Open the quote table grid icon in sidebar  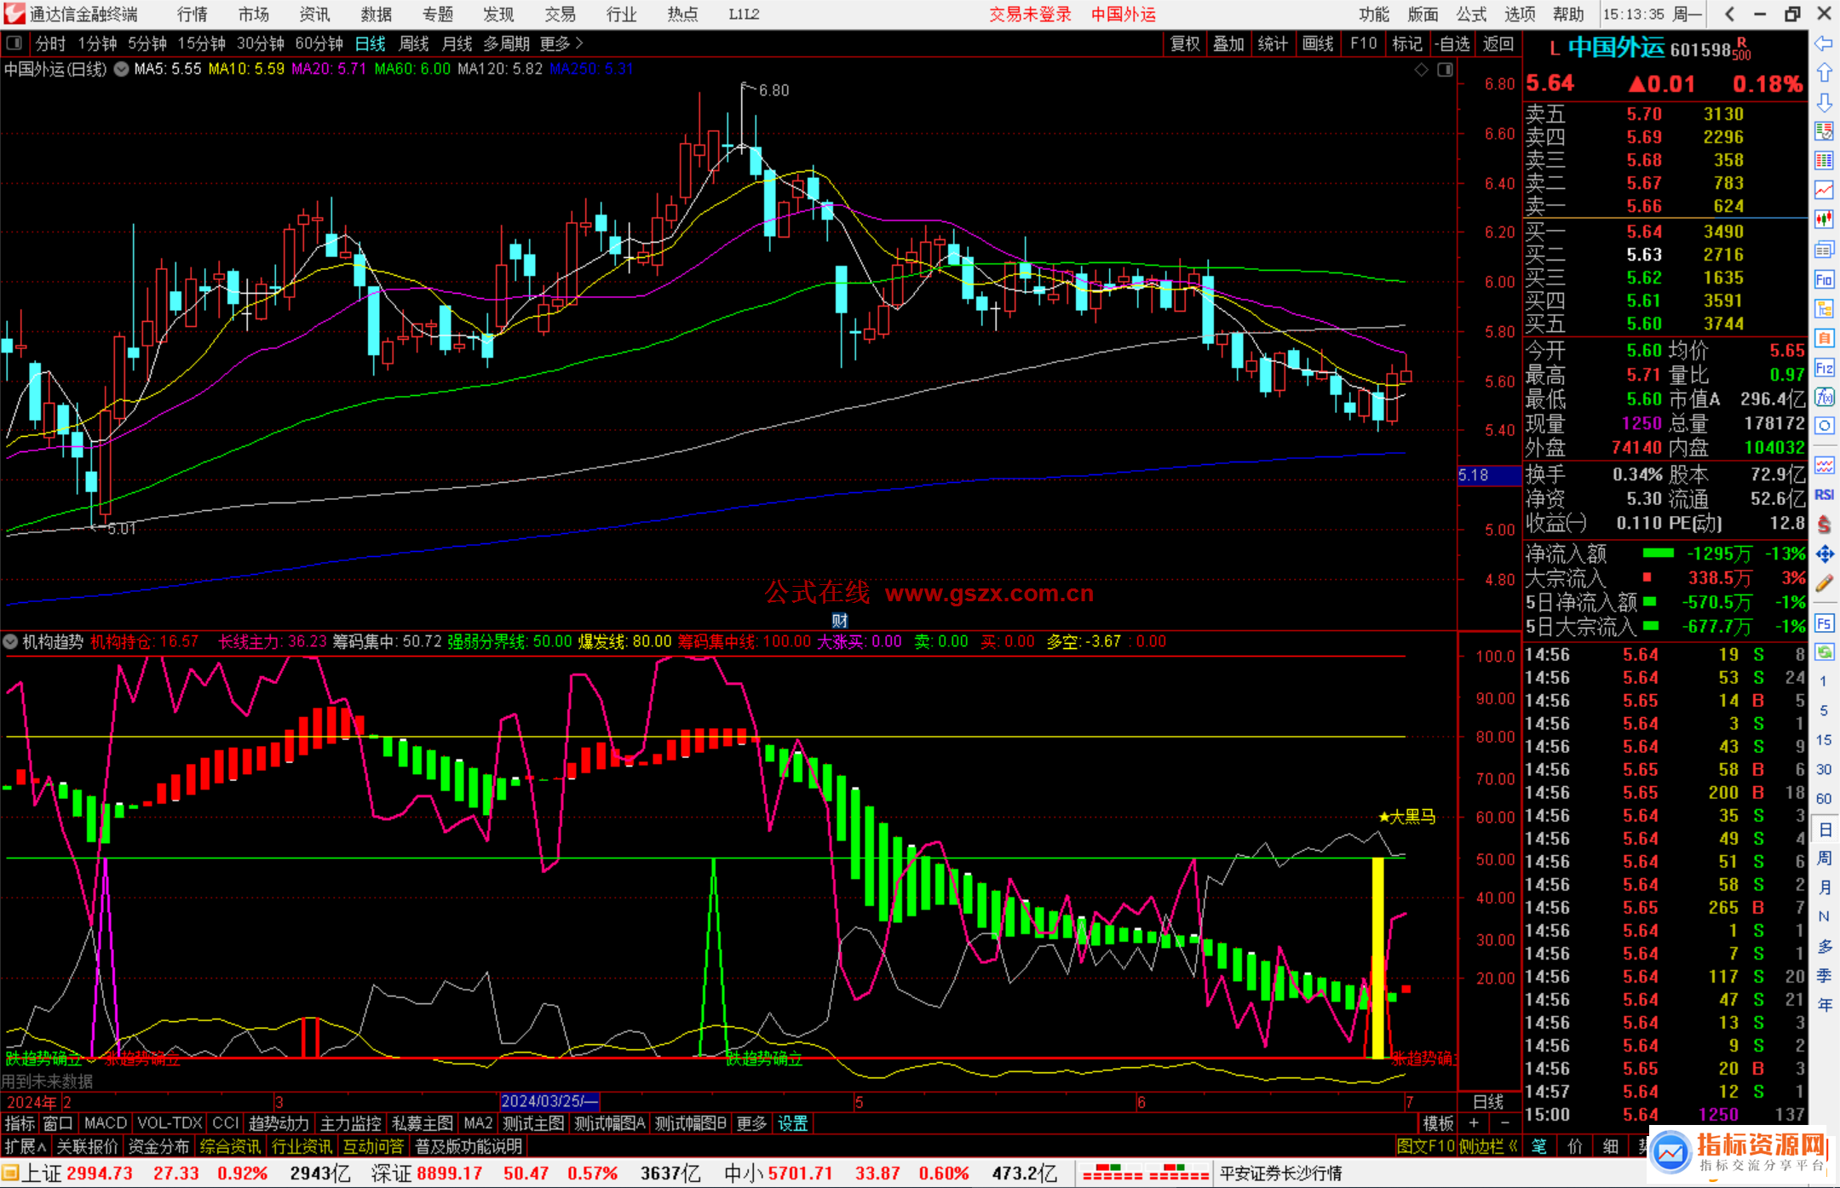tap(1824, 161)
